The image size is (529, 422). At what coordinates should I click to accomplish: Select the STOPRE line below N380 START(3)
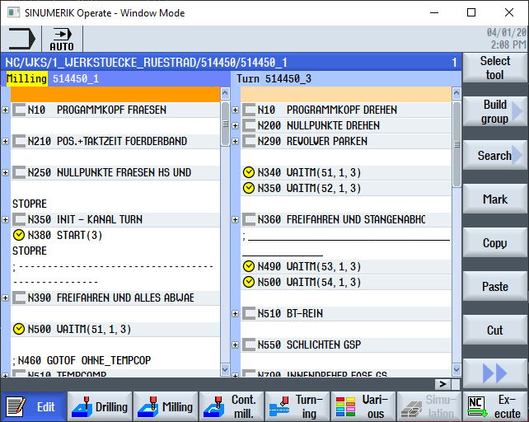coord(115,251)
